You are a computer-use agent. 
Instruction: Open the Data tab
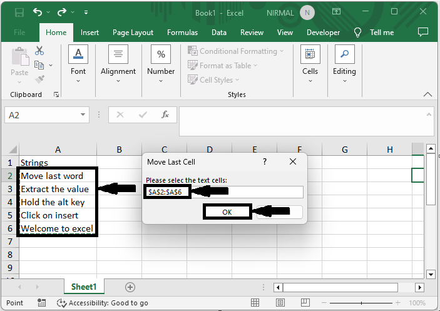coord(219,33)
